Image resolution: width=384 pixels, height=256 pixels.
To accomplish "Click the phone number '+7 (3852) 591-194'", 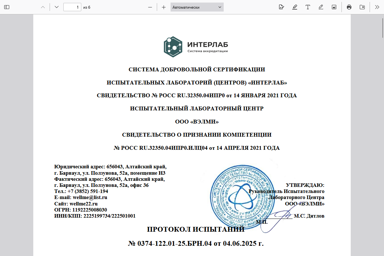I will [88, 191].
